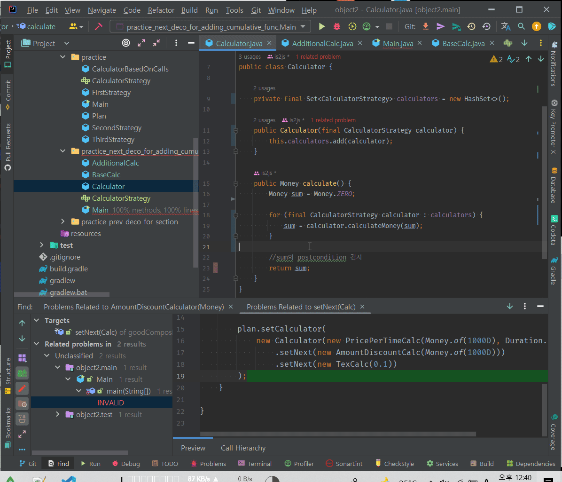Toggle breakpoint marker on line 23

[216, 268]
